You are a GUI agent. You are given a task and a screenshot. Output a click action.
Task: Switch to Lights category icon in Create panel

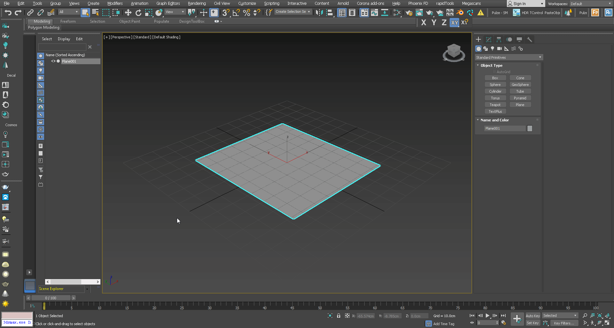coord(492,49)
